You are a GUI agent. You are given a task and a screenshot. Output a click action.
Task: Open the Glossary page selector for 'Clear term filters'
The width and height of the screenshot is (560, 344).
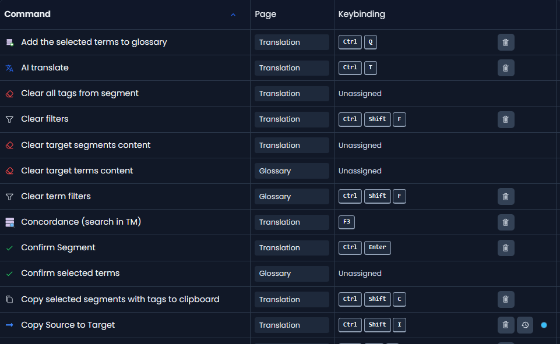pyautogui.click(x=291, y=196)
